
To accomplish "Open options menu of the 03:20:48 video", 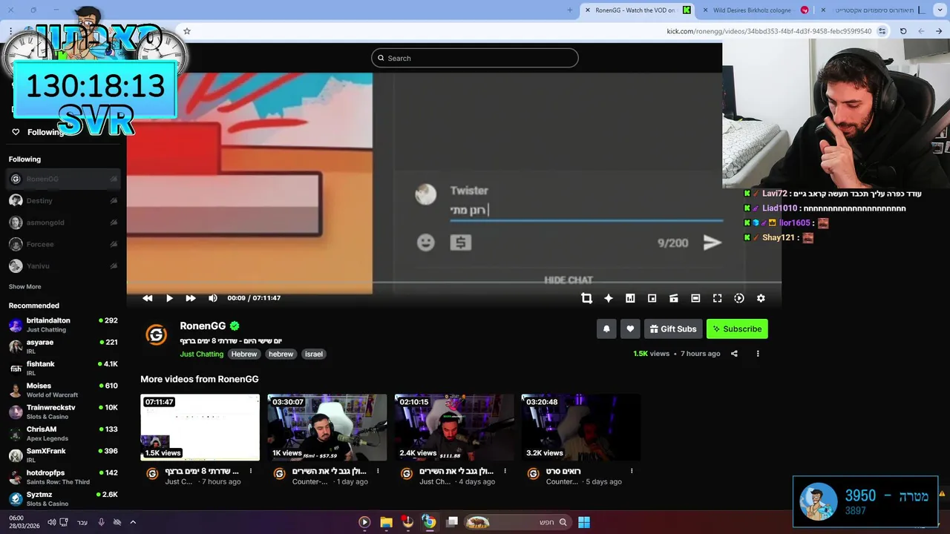I will pos(632,471).
